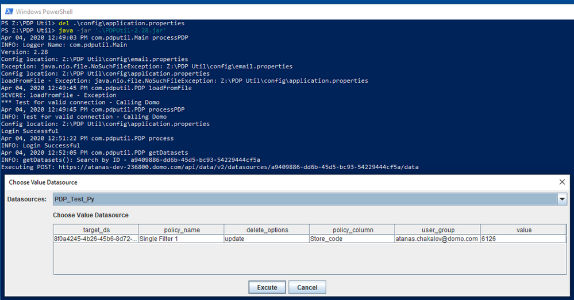Select the target_ds column header
Image resolution: width=574 pixels, height=300 pixels.
(x=97, y=230)
